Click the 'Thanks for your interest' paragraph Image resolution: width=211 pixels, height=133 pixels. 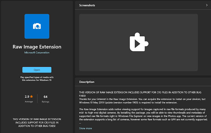tap(142, 101)
